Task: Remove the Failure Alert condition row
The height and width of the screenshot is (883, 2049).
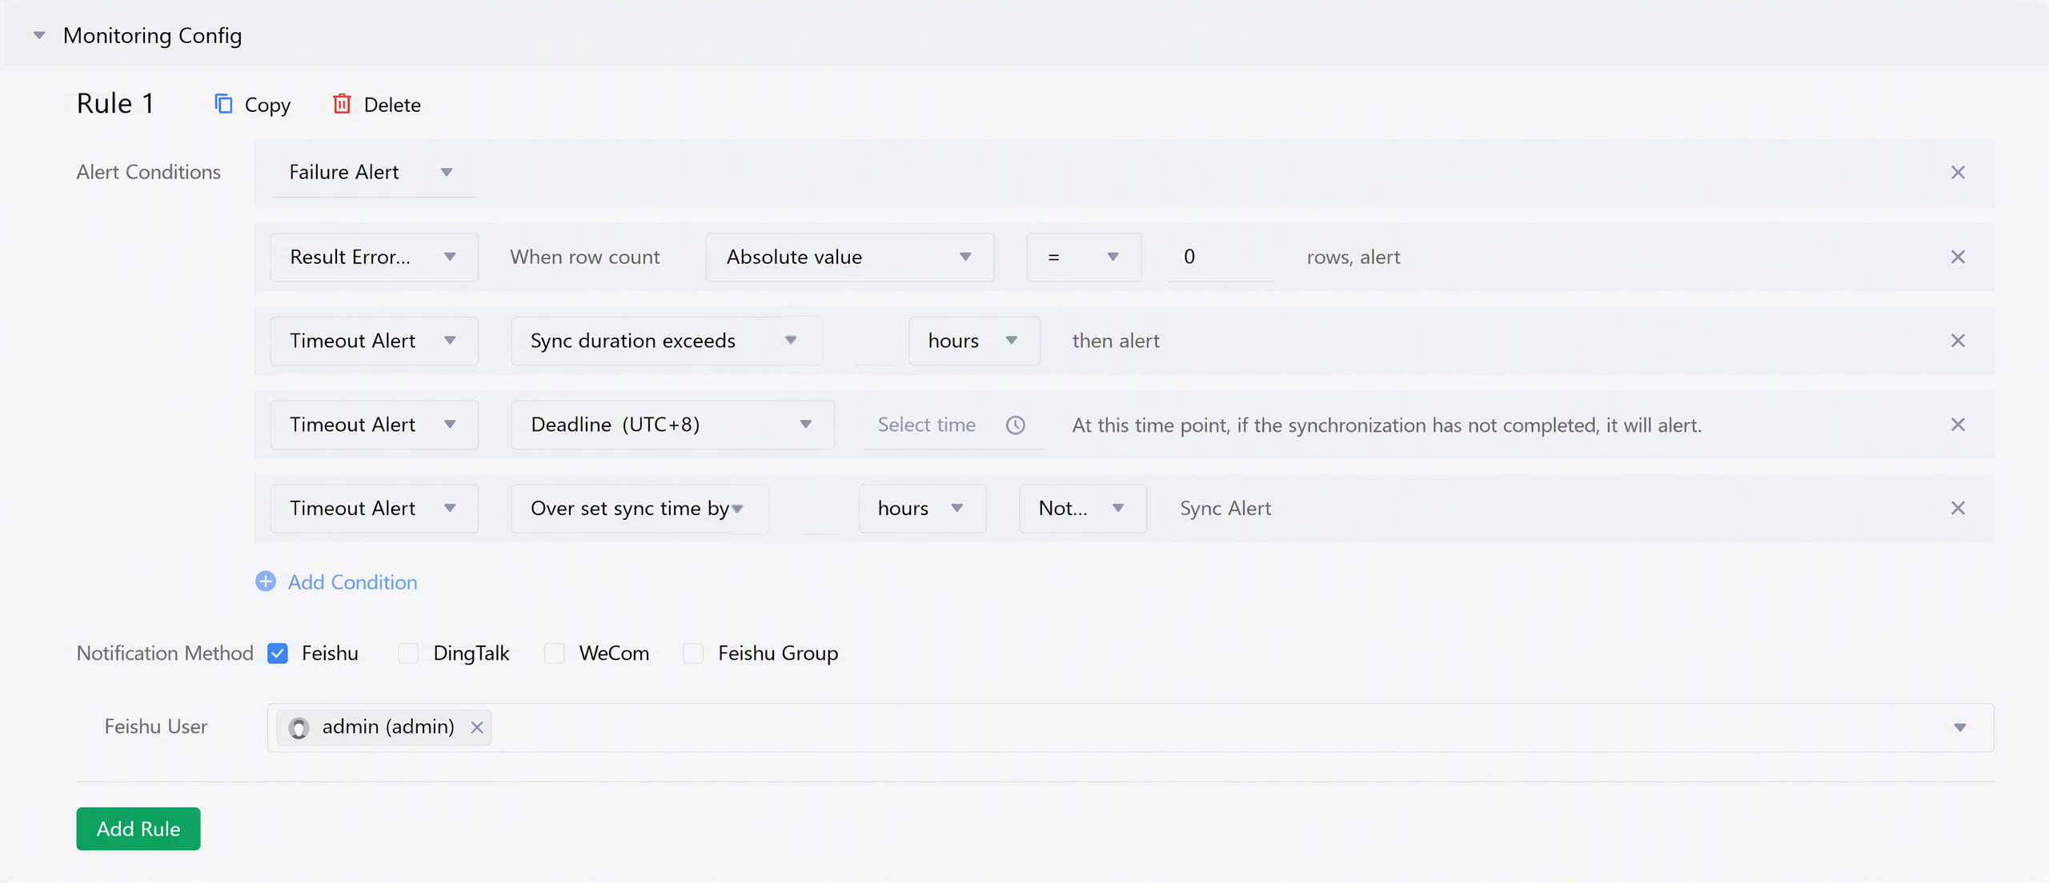Action: click(x=1958, y=173)
